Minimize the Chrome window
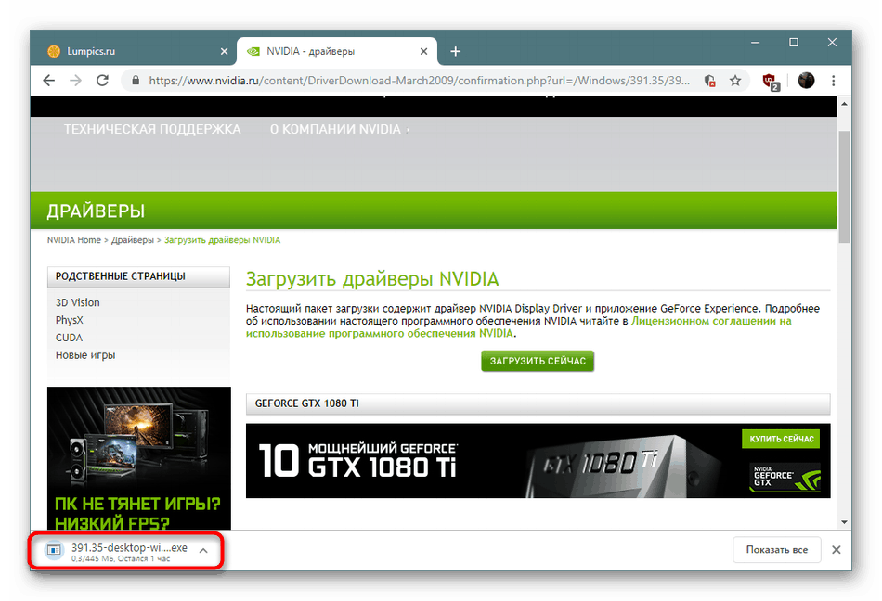The width and height of the screenshot is (882, 601). [x=756, y=43]
